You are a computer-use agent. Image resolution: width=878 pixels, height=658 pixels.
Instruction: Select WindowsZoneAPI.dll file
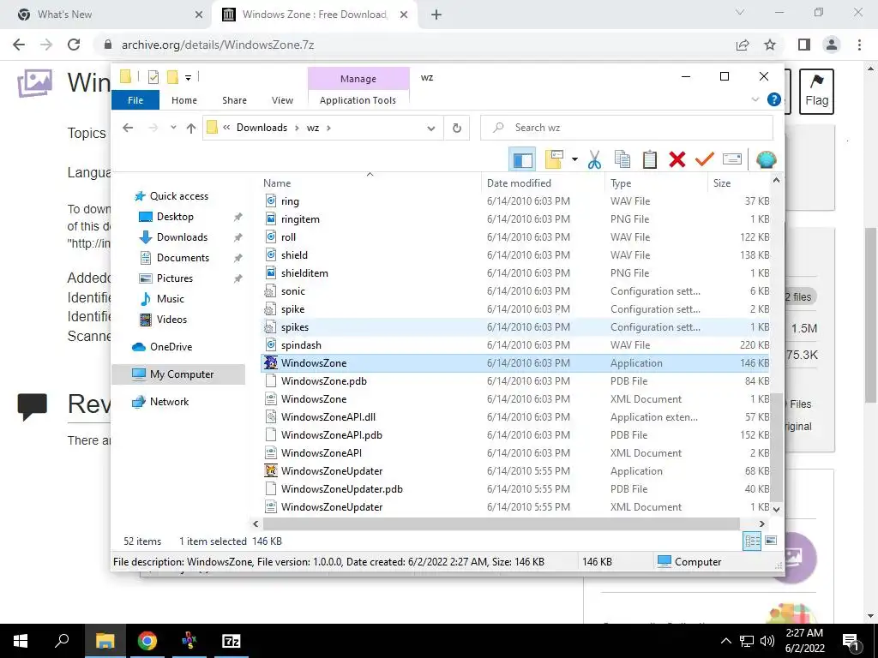(515, 417)
